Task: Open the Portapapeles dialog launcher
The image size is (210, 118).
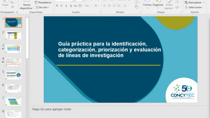Action: point(17,12)
